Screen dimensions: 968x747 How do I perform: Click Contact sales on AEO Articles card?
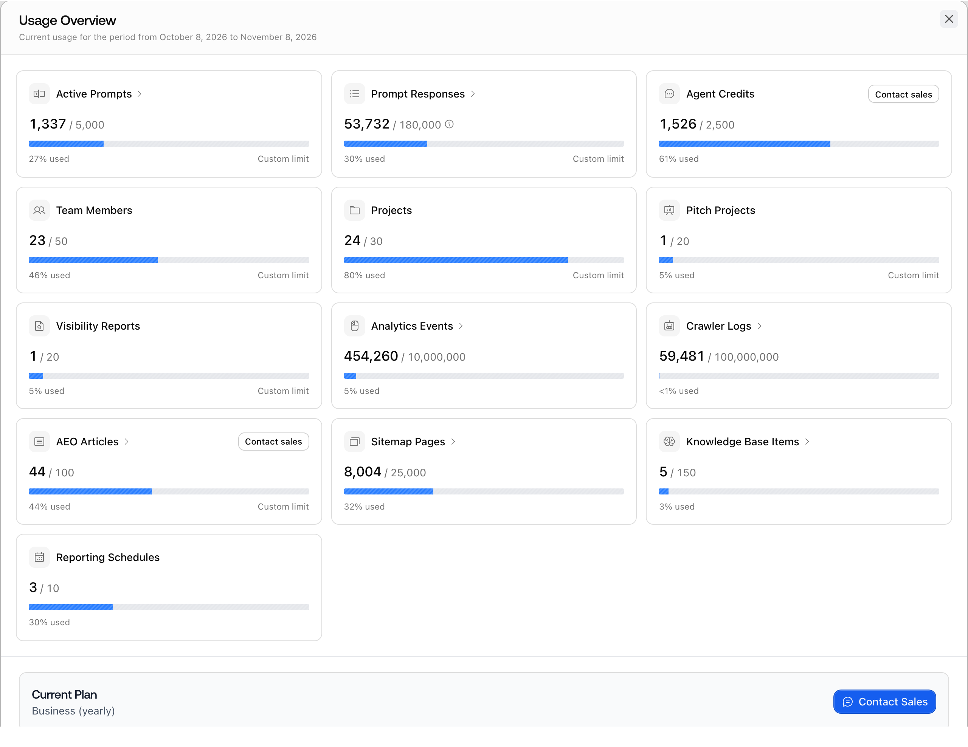point(273,442)
